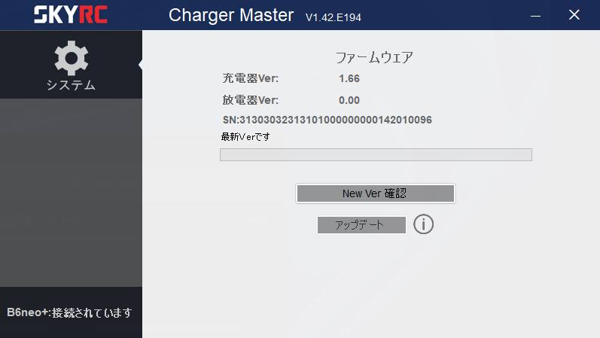
Task: Click the V1.42.E194 version text
Action: point(333,17)
